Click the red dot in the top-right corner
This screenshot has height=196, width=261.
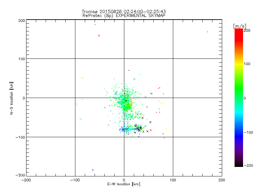pyautogui.click(x=207, y=32)
